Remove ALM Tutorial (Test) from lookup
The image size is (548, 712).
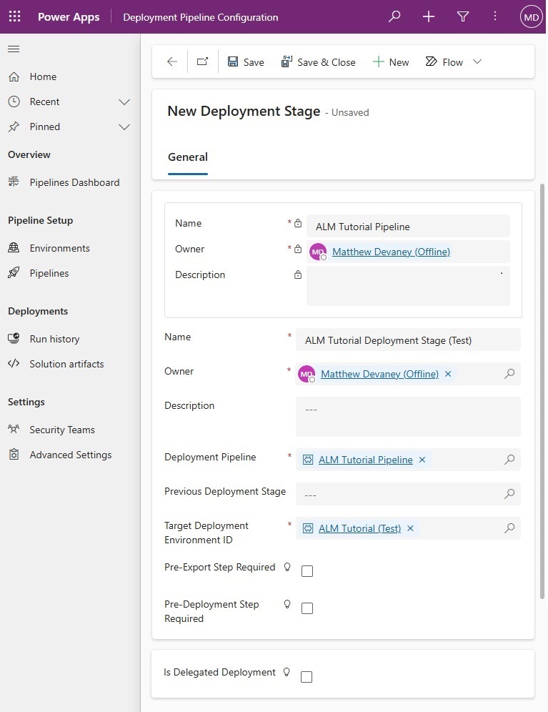[410, 528]
